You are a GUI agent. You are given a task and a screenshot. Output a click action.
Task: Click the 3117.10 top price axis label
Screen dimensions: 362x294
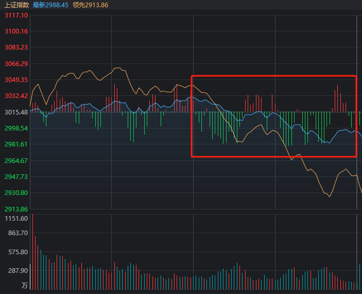pos(15,15)
